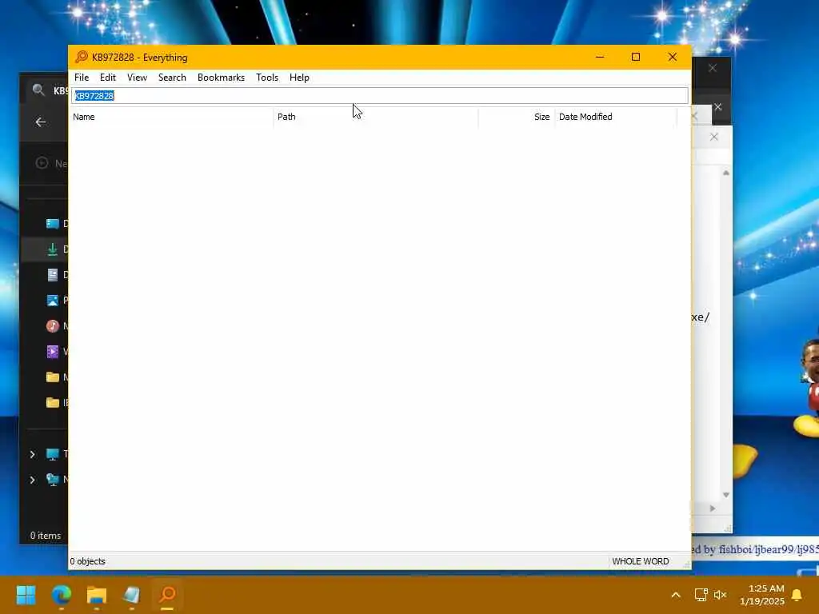Select Videos icon in Explorer sidebar
819x614 pixels.
[x=52, y=352]
